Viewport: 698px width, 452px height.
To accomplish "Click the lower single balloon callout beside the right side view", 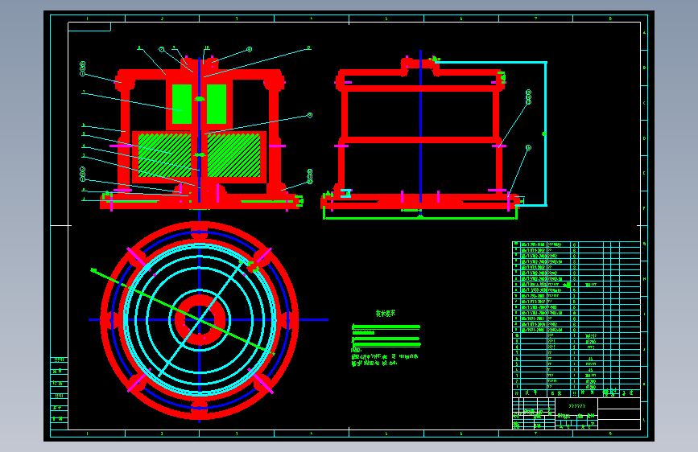I will pyautogui.click(x=528, y=147).
